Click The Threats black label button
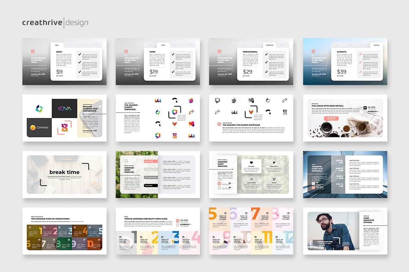The image size is (409, 272). coord(150,186)
